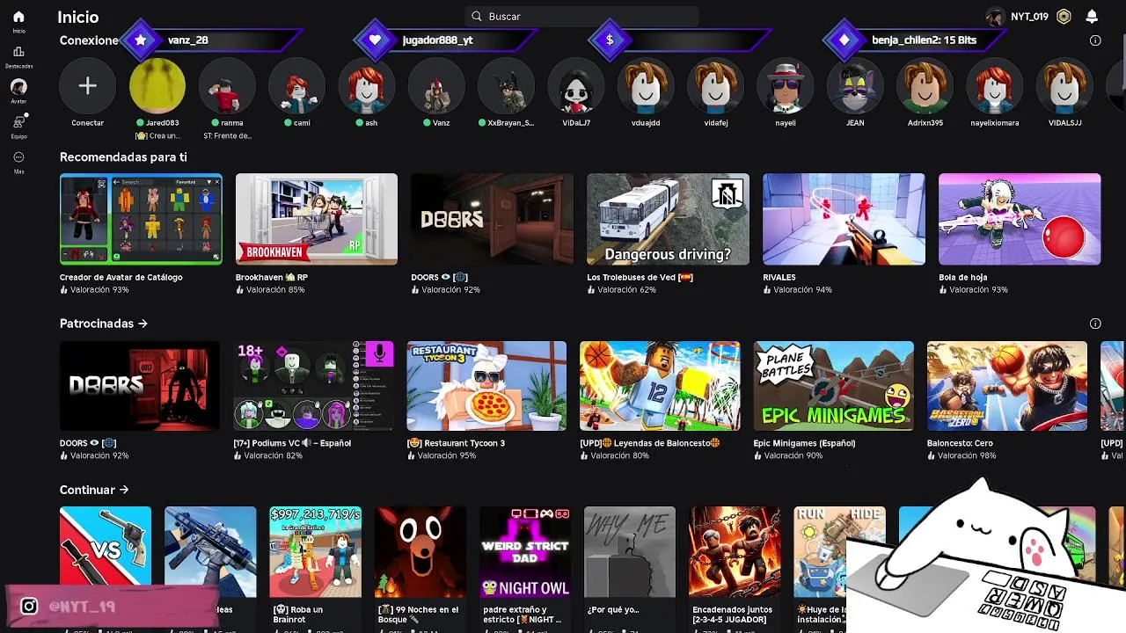The height and width of the screenshot is (633, 1126).
Task: Open ViDaLJ7's friend avatar
Action: pyautogui.click(x=576, y=86)
